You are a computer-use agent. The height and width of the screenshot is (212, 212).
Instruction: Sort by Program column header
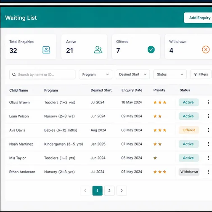pyautogui.click(x=51, y=90)
